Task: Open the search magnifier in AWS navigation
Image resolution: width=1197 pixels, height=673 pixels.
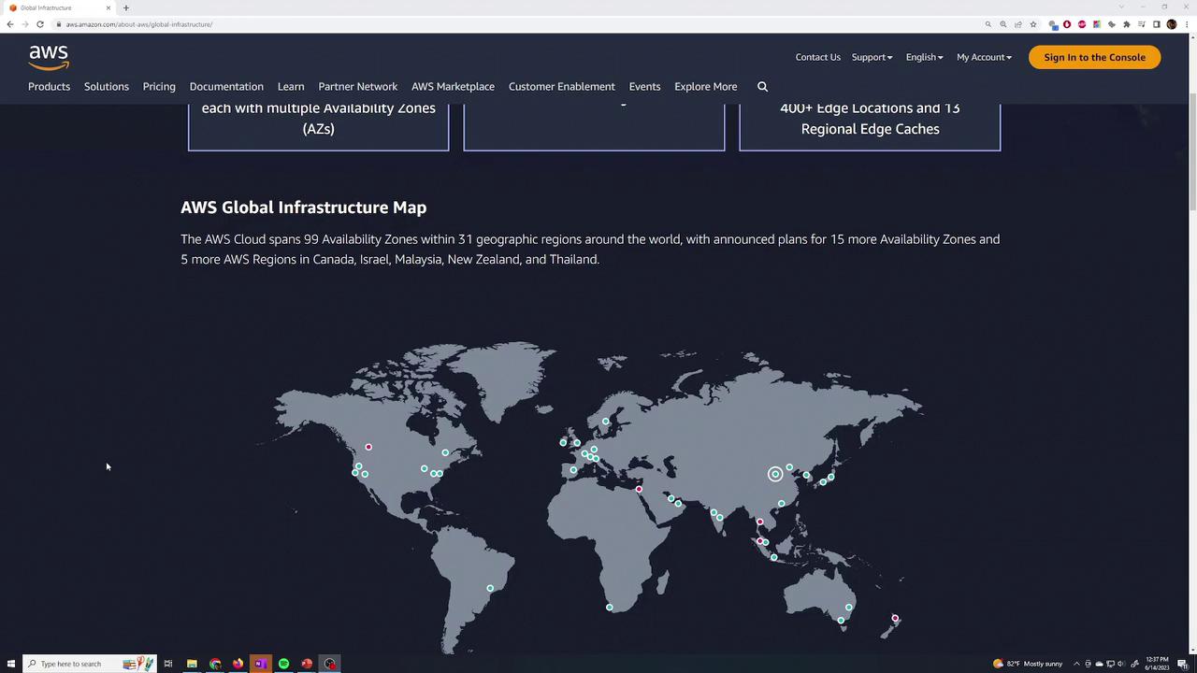Action: pyautogui.click(x=762, y=87)
